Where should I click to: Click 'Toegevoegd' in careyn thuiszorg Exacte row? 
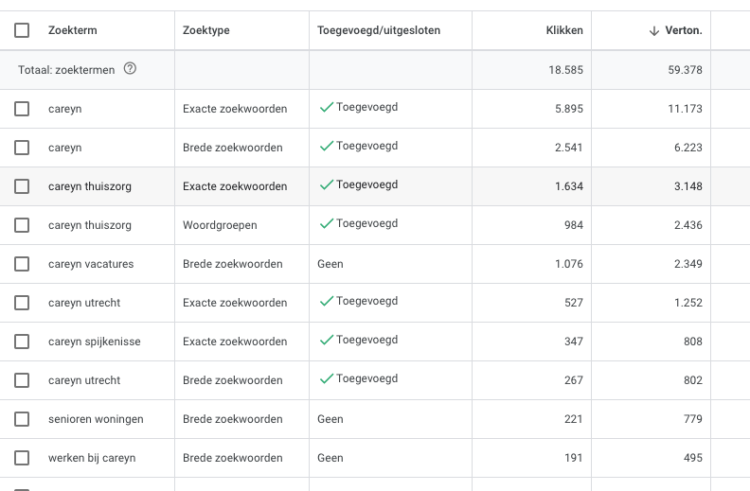(366, 184)
